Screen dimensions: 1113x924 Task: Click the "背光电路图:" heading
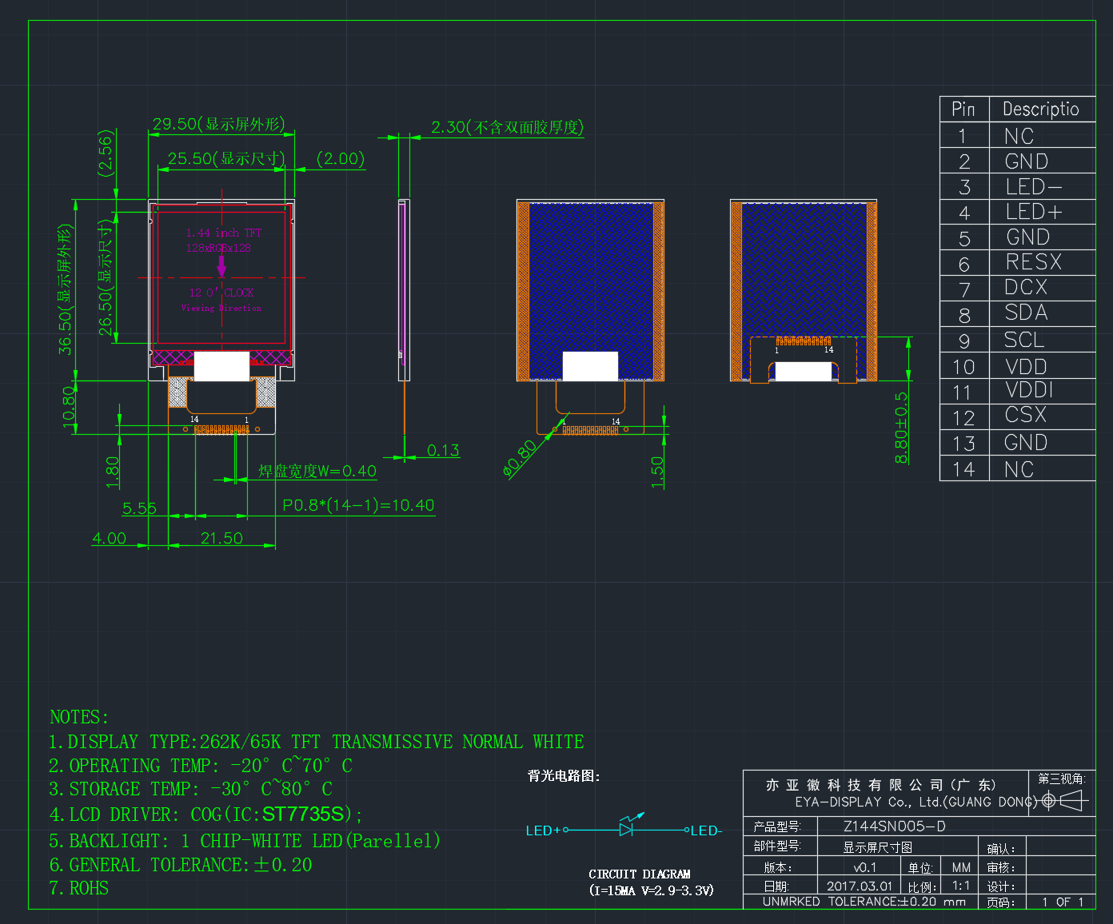(x=564, y=775)
